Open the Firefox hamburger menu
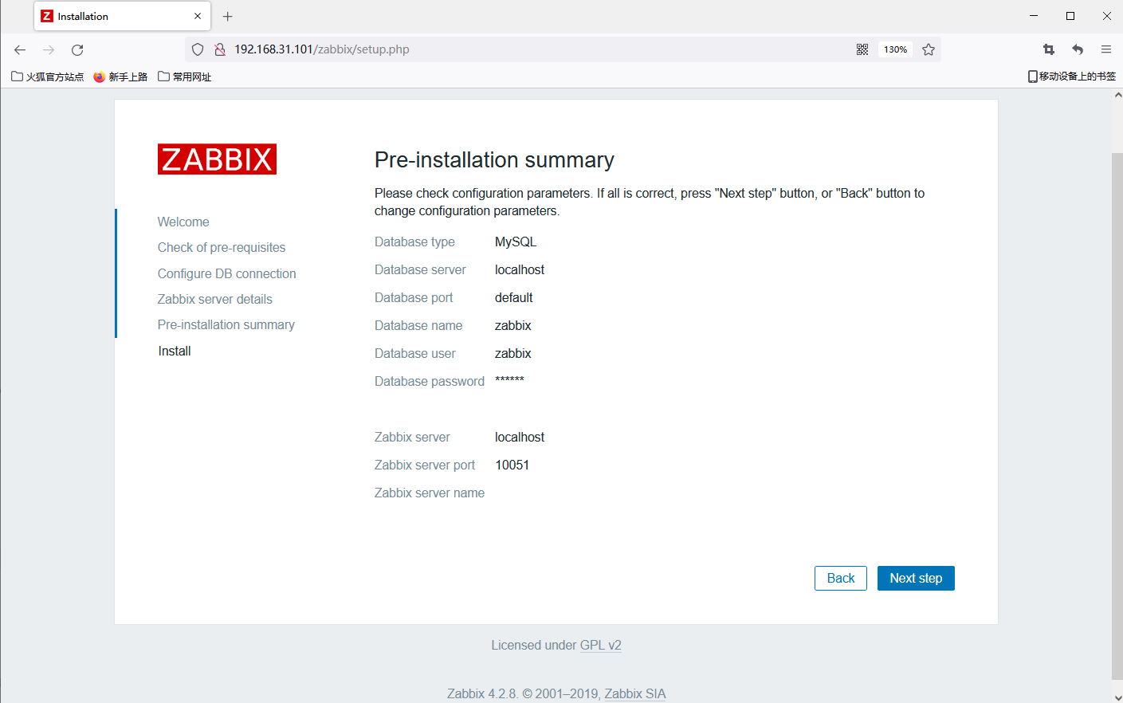The height and width of the screenshot is (703, 1123). (x=1106, y=49)
